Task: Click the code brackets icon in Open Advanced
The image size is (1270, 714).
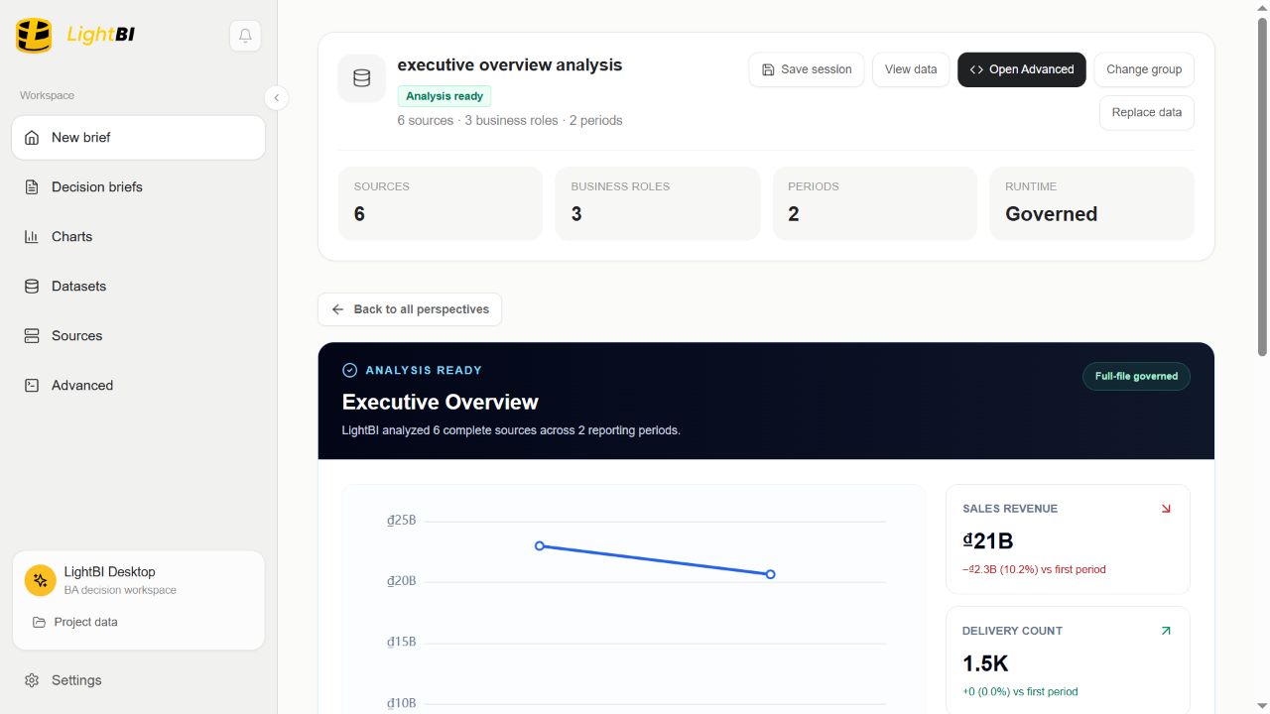Action: pos(976,69)
